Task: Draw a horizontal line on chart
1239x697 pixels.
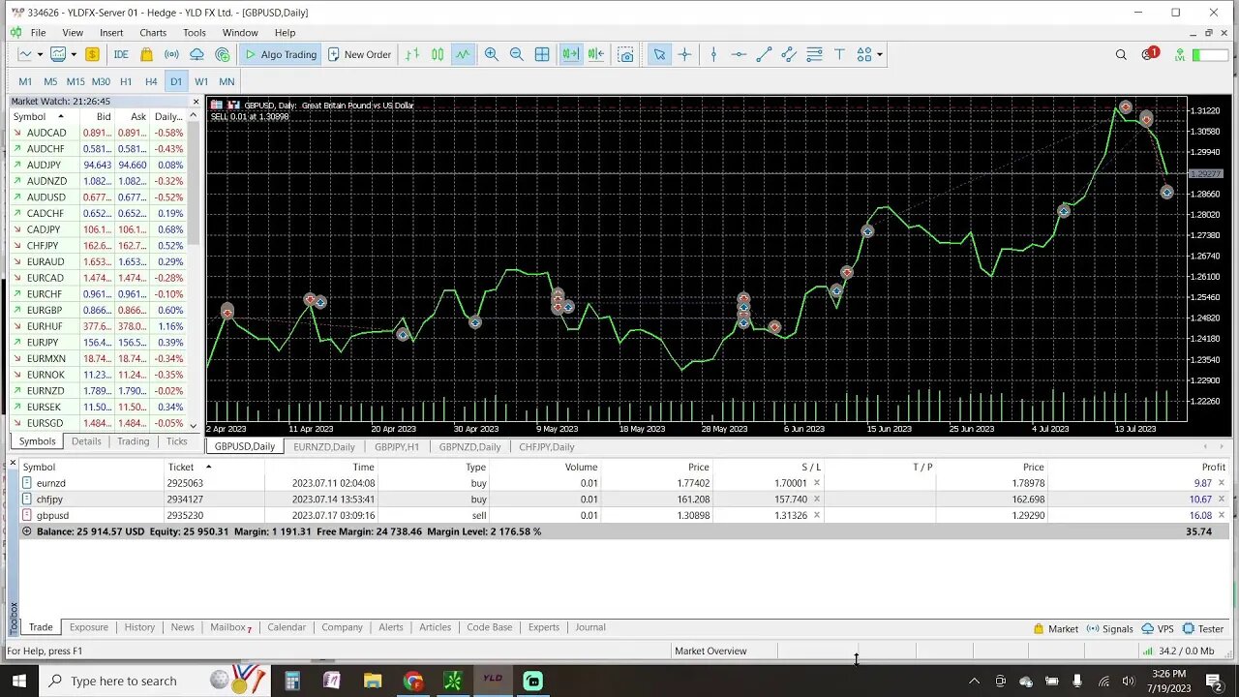Action: [x=739, y=54]
